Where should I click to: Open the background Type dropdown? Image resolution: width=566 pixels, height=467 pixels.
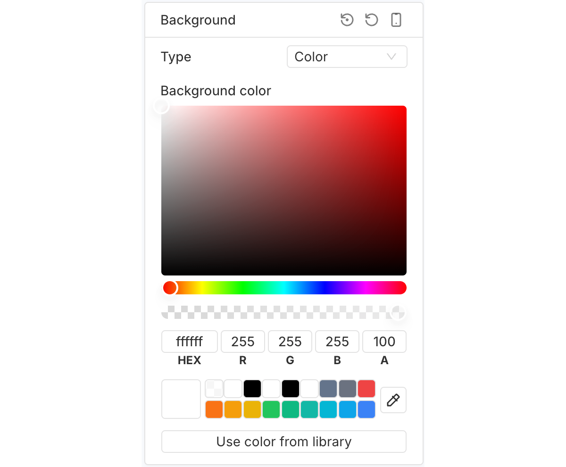347,57
